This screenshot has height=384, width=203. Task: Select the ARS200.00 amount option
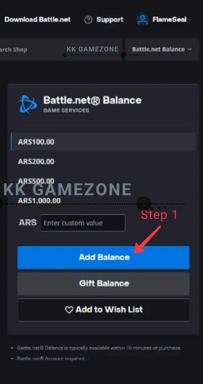coord(103,161)
